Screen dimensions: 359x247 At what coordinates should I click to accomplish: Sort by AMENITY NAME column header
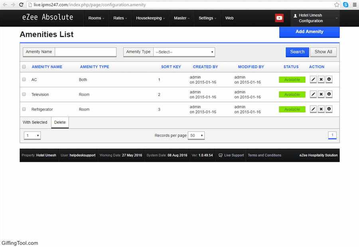point(47,67)
